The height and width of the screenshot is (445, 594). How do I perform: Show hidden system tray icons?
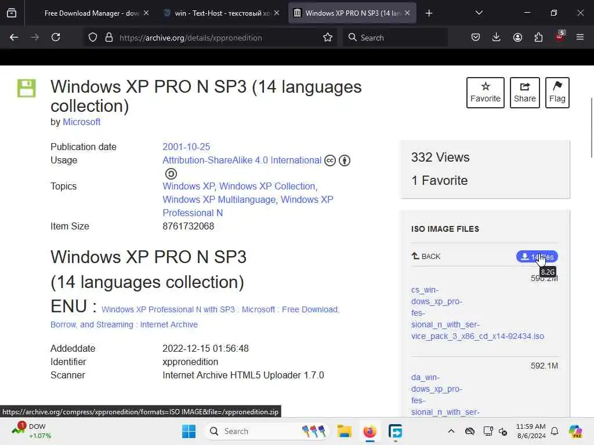[x=451, y=431]
